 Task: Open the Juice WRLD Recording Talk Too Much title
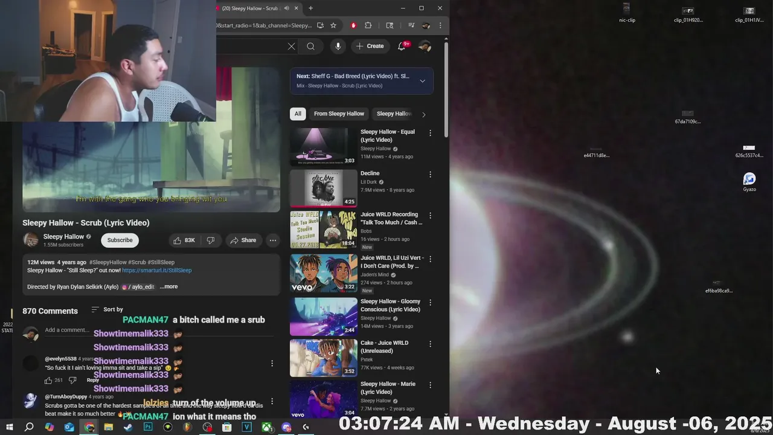(x=391, y=218)
